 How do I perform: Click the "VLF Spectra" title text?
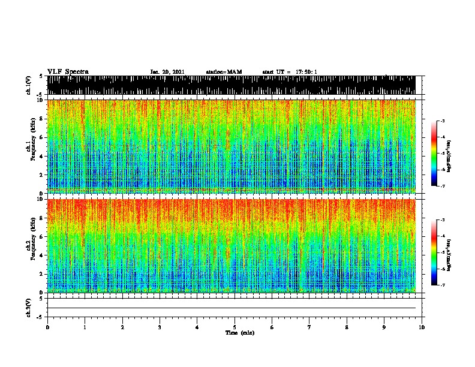pyautogui.click(x=68, y=72)
